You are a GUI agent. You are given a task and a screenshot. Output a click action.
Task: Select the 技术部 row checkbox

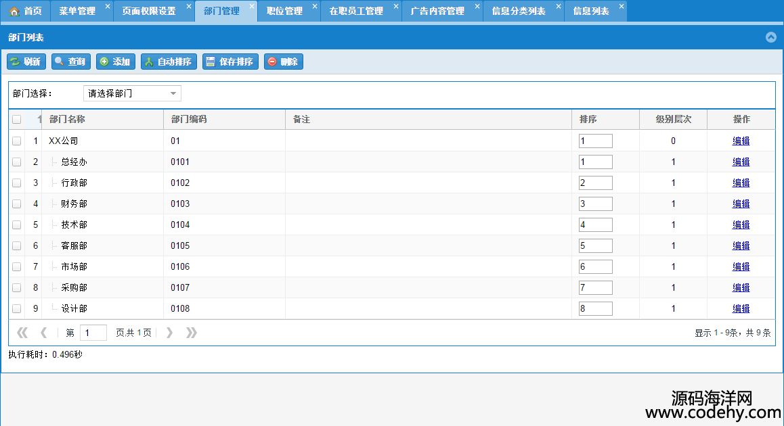[x=17, y=225]
